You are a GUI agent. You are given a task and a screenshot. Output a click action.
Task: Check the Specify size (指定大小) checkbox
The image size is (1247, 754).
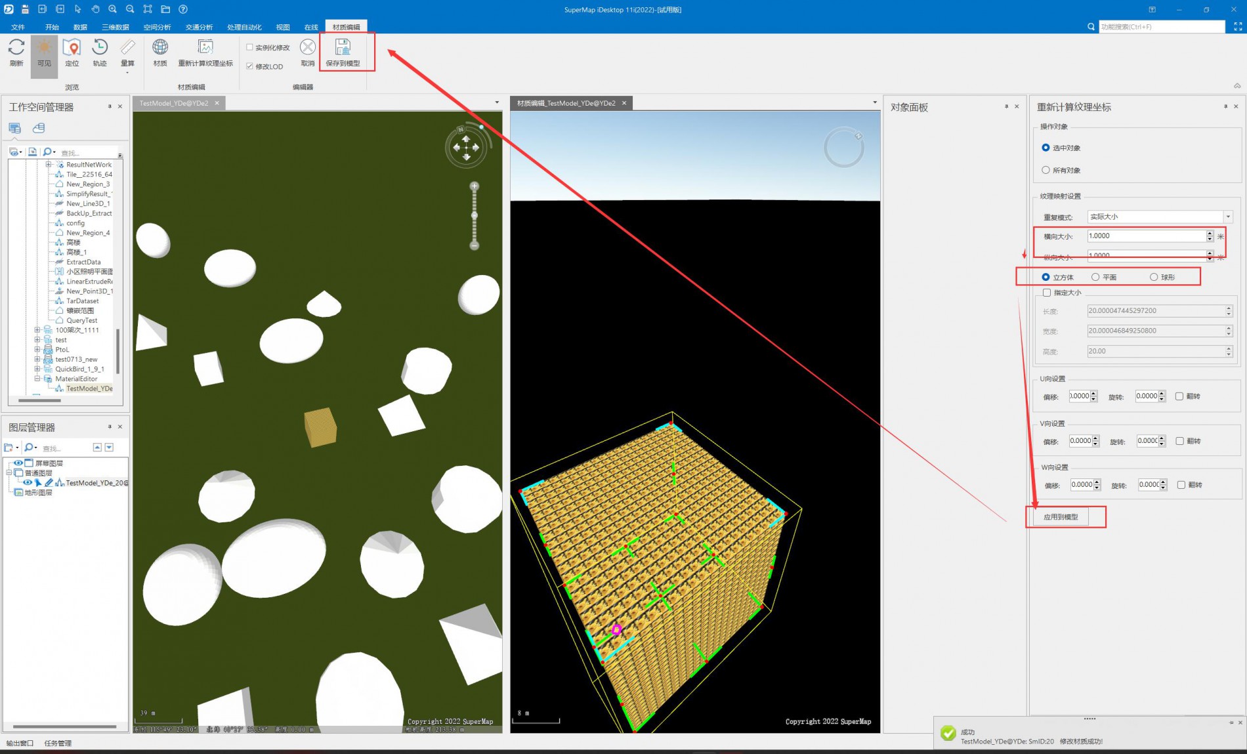click(x=1047, y=293)
